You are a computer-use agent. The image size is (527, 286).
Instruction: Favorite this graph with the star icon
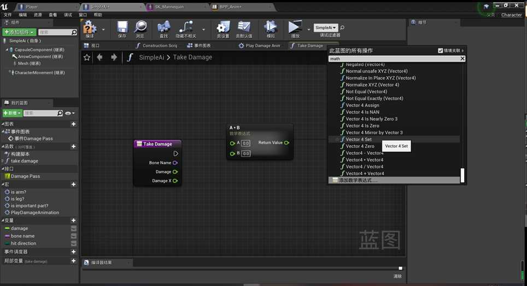(x=87, y=57)
